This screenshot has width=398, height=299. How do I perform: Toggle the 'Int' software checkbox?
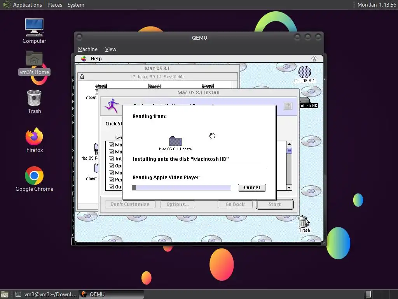pyautogui.click(x=111, y=159)
